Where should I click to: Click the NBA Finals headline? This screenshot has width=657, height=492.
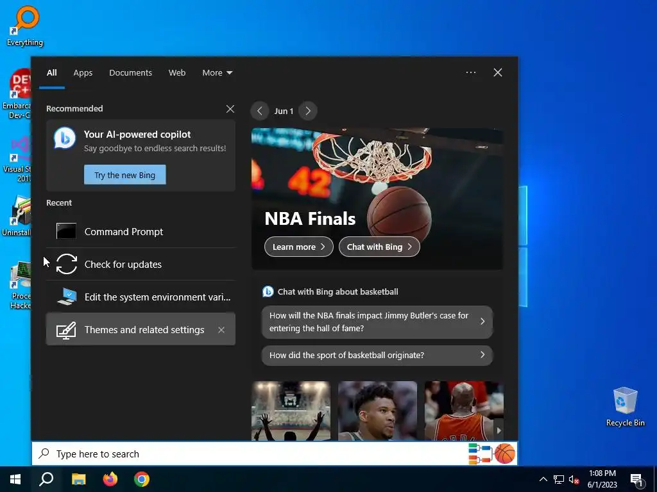[x=310, y=219]
